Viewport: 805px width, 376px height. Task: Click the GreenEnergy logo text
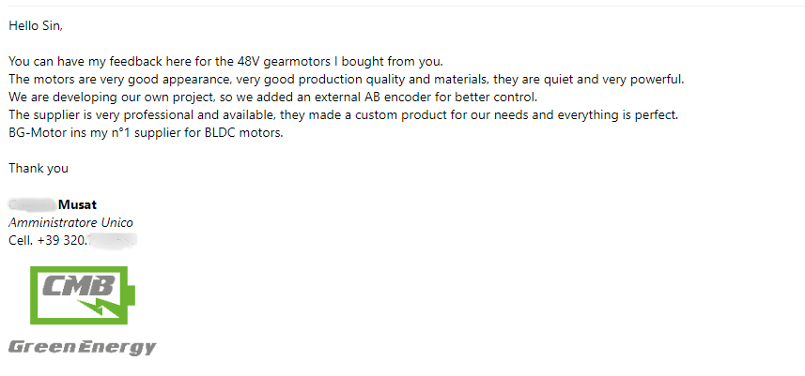83,348
